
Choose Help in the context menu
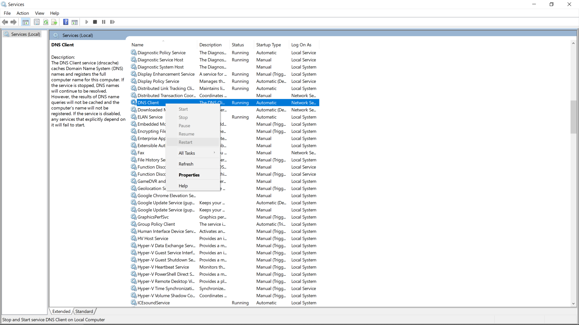pos(193,186)
